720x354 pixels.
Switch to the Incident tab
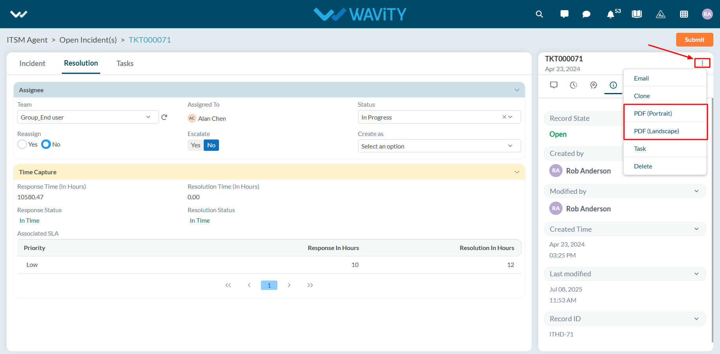click(x=33, y=63)
